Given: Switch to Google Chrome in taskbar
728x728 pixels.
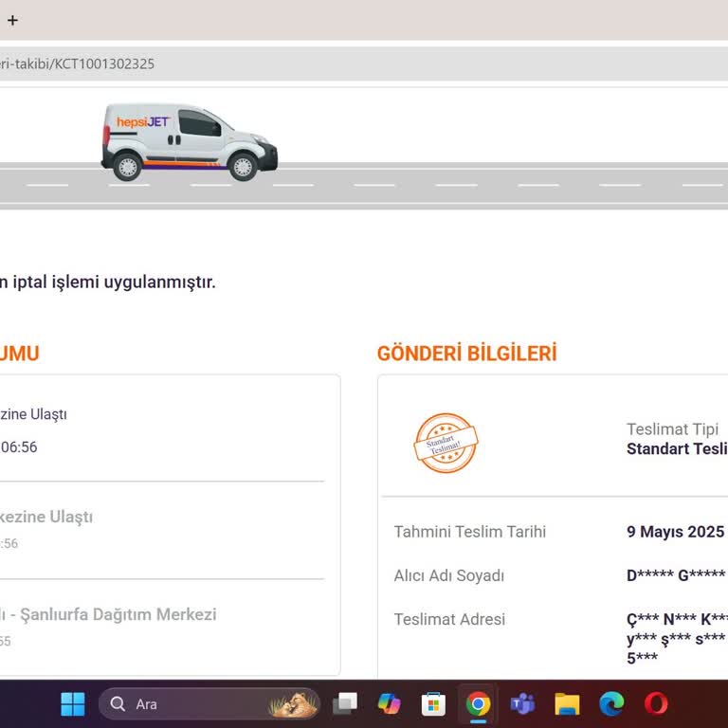Looking at the screenshot, I should pos(478,704).
